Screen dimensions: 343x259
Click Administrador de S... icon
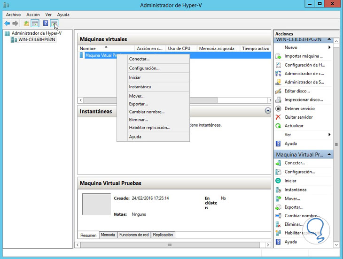[278, 82]
